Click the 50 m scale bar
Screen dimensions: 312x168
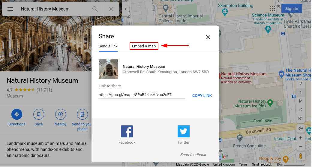pyautogui.click(x=290, y=164)
